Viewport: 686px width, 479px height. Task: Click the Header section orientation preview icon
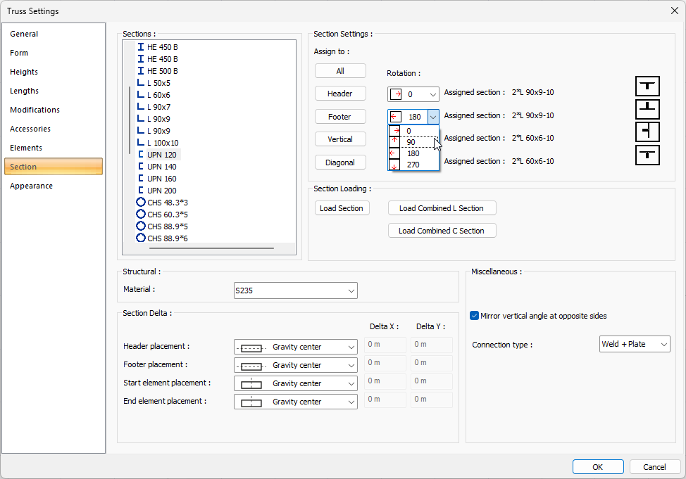[647, 87]
